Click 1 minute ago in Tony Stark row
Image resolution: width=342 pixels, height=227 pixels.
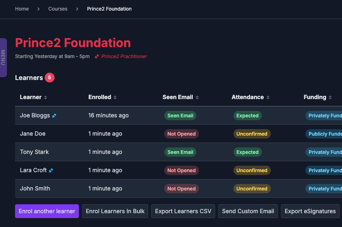point(105,152)
